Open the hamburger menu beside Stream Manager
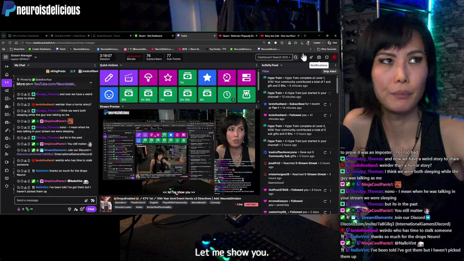The height and width of the screenshot is (261, 464). (5, 57)
